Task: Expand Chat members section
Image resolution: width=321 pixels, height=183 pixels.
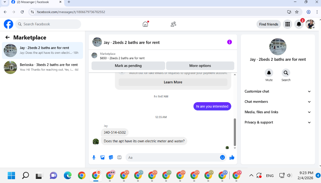Action: coord(278,102)
